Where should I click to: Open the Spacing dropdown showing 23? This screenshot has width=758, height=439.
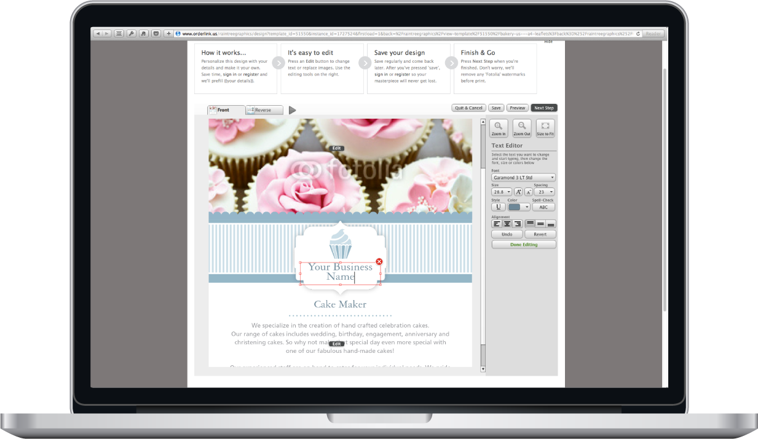tap(544, 192)
